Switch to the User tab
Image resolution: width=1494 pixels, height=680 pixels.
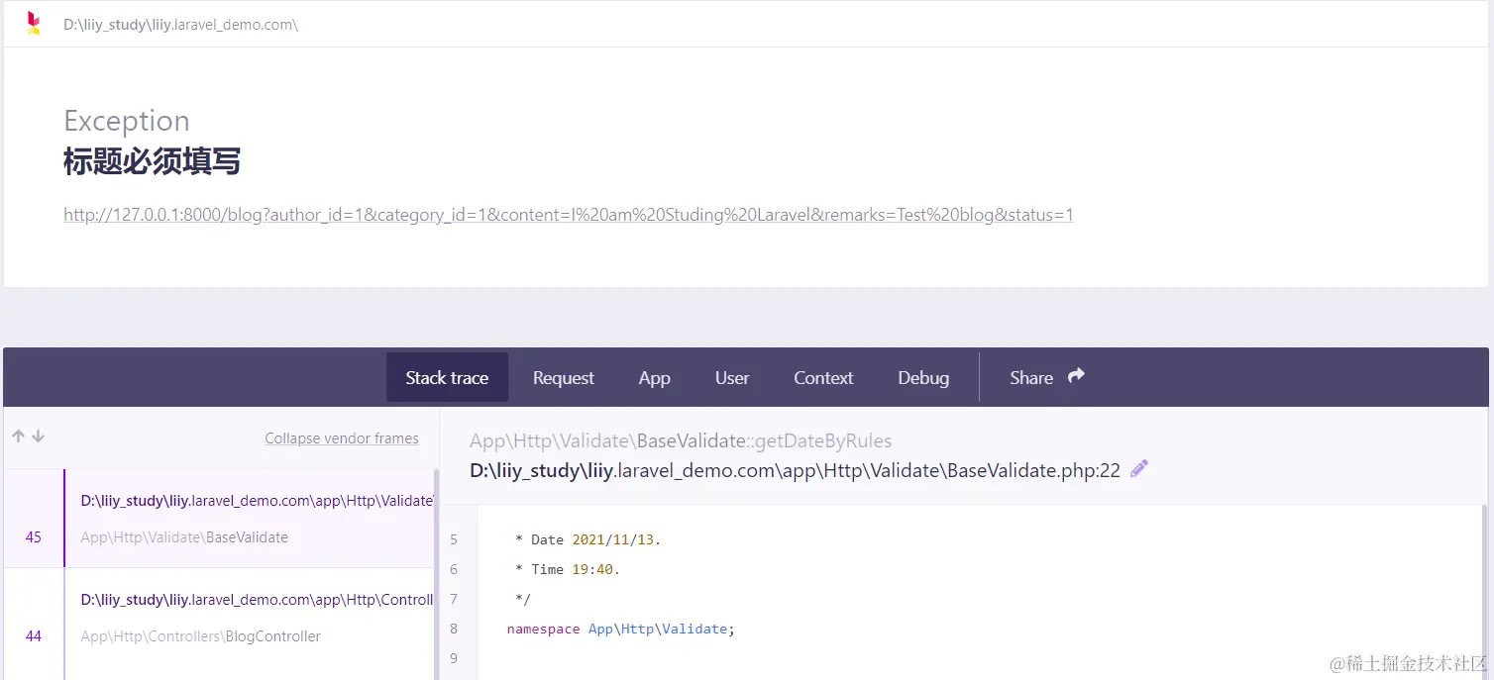[732, 377]
